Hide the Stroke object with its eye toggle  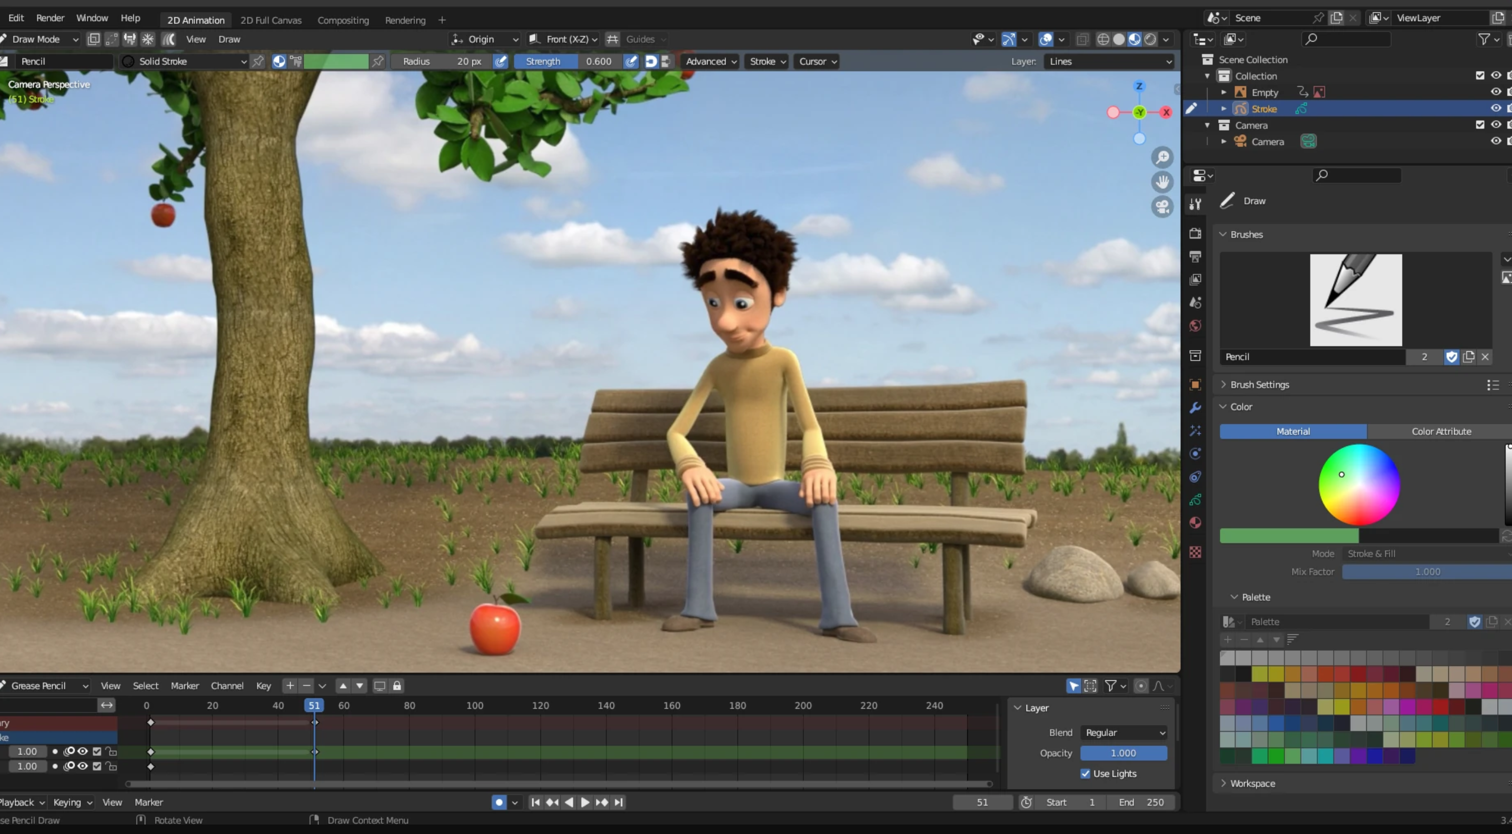coord(1496,108)
